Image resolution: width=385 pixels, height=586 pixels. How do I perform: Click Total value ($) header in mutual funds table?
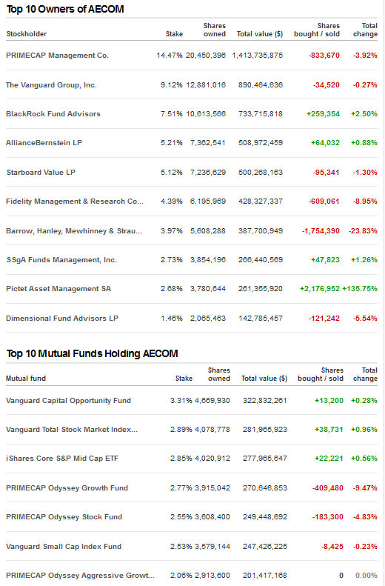tap(264, 379)
